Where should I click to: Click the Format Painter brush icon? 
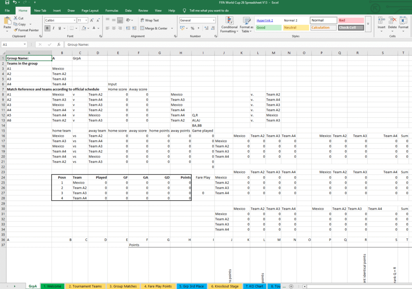pos(16,30)
